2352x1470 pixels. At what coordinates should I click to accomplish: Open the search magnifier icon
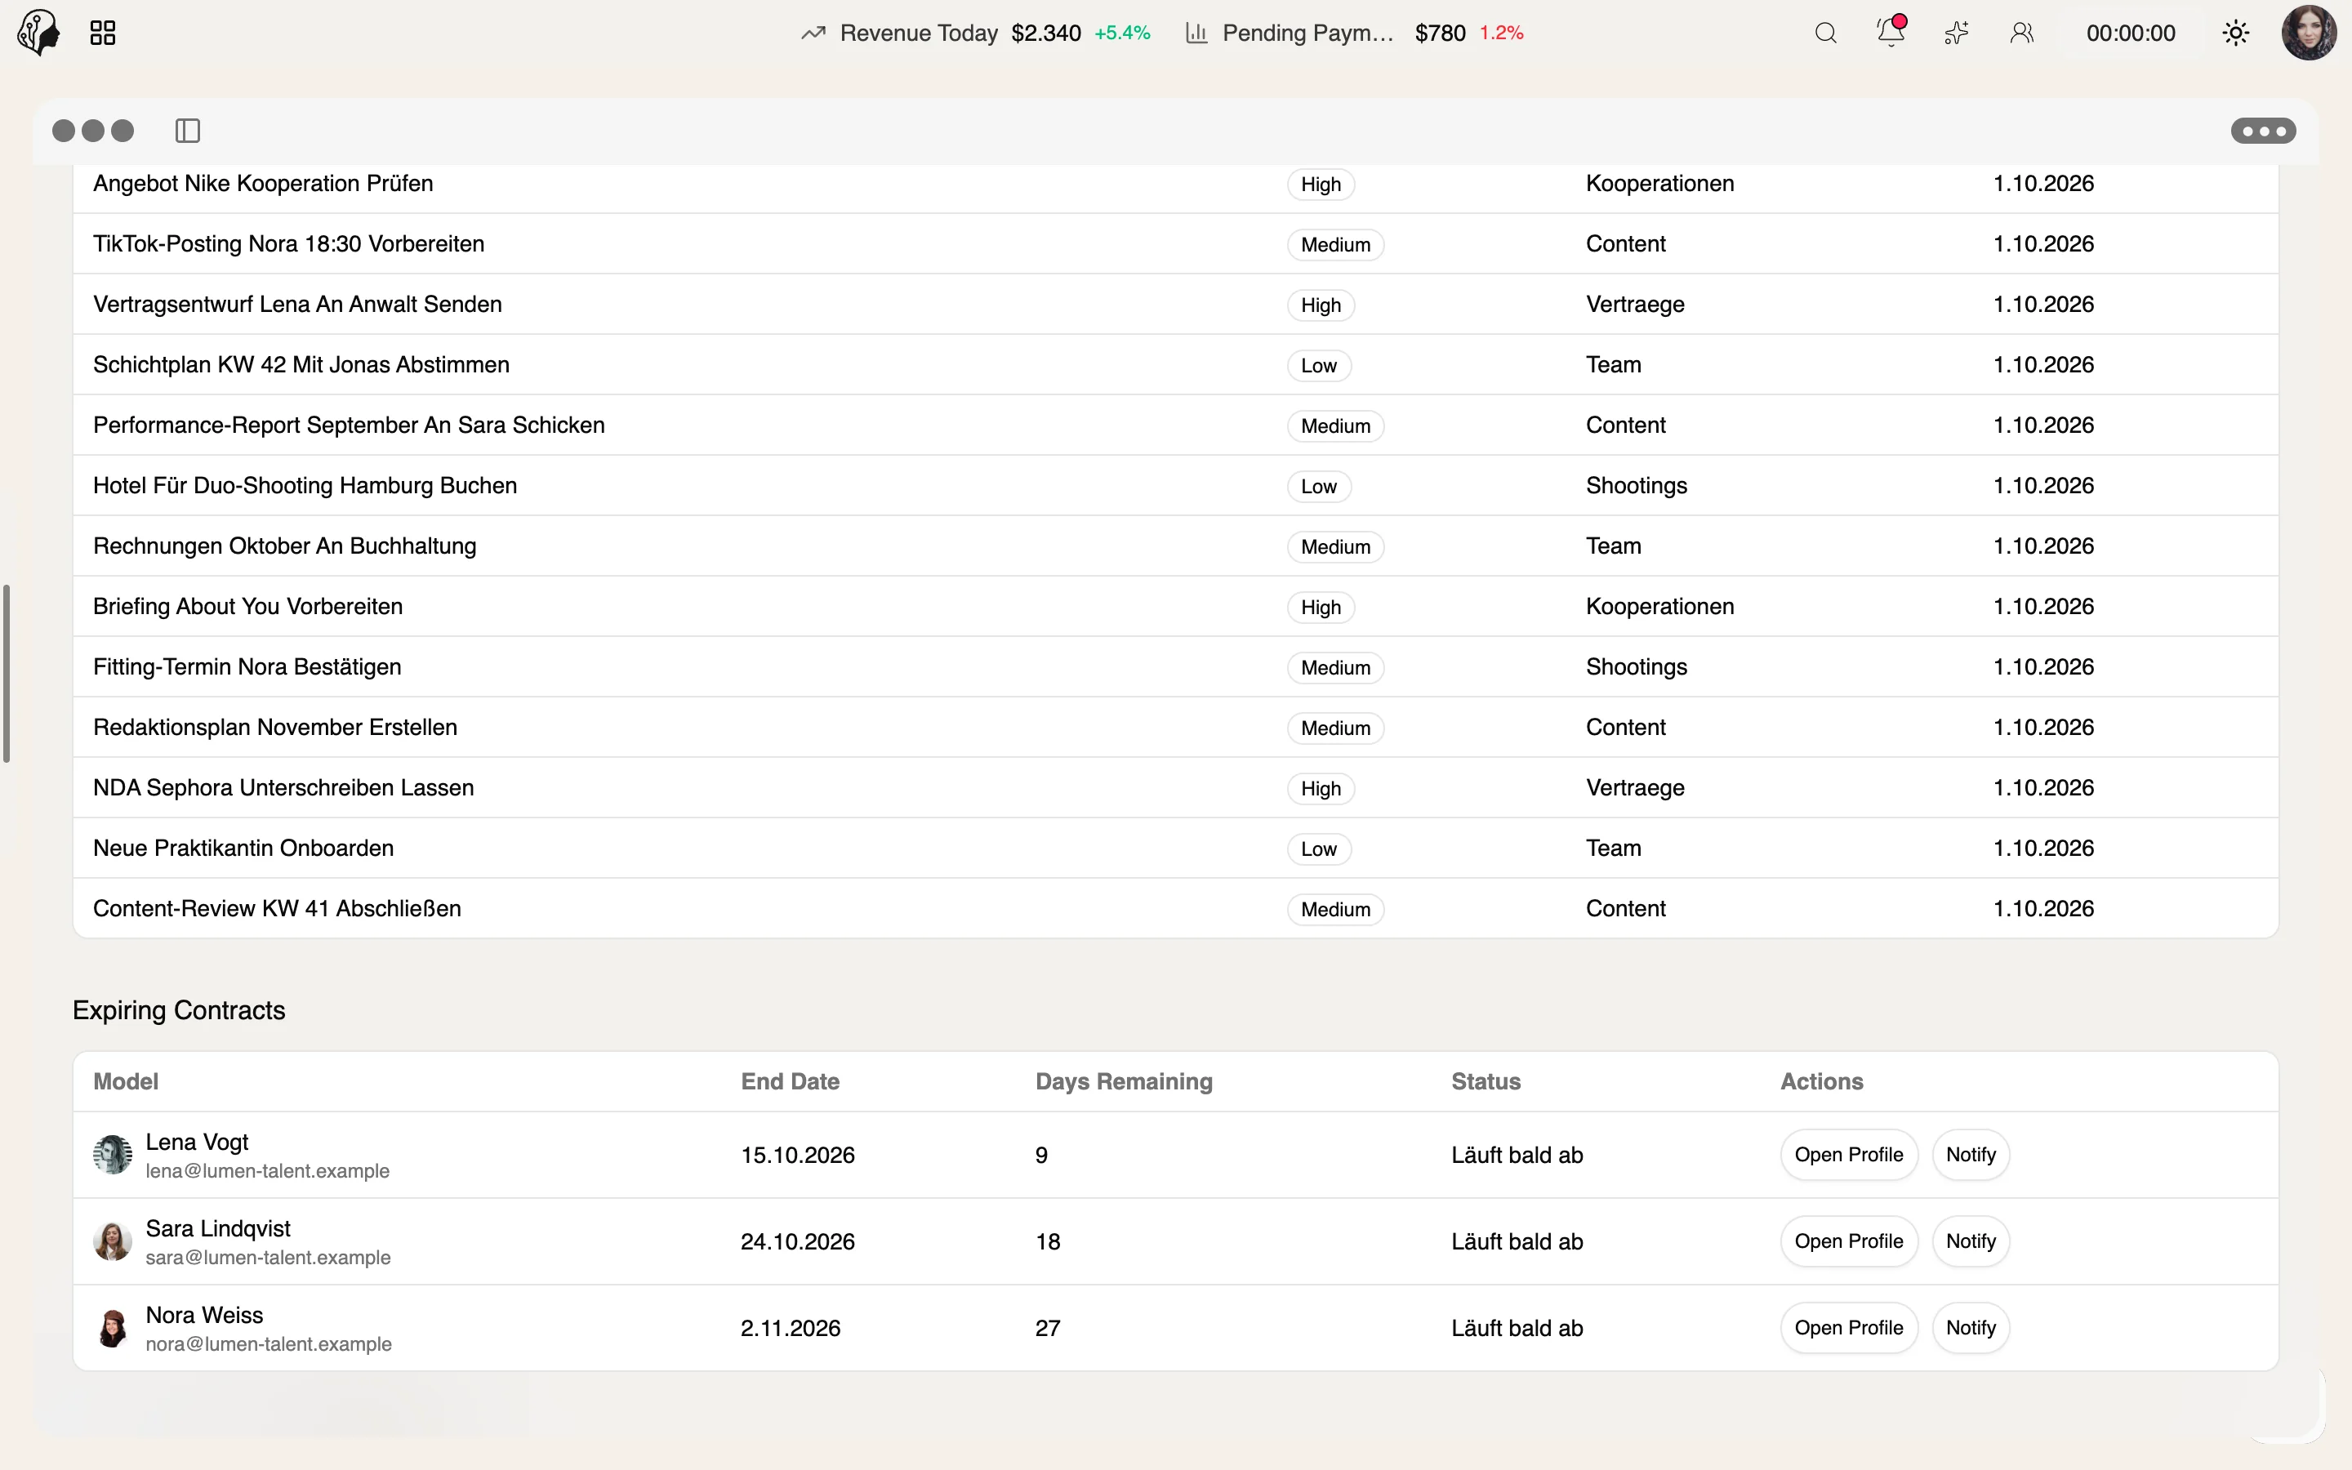(x=1825, y=33)
